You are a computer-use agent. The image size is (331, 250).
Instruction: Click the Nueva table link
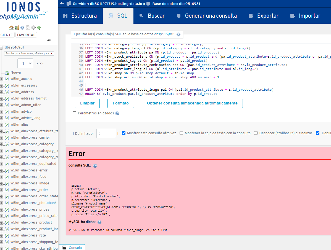(x=16, y=72)
